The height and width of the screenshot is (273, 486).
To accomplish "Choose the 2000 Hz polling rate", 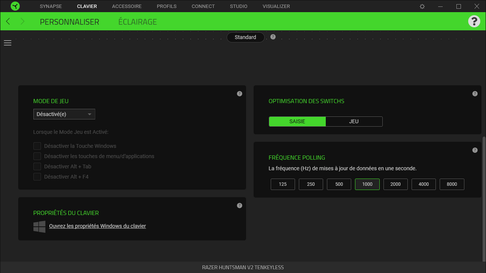I will [396, 184].
